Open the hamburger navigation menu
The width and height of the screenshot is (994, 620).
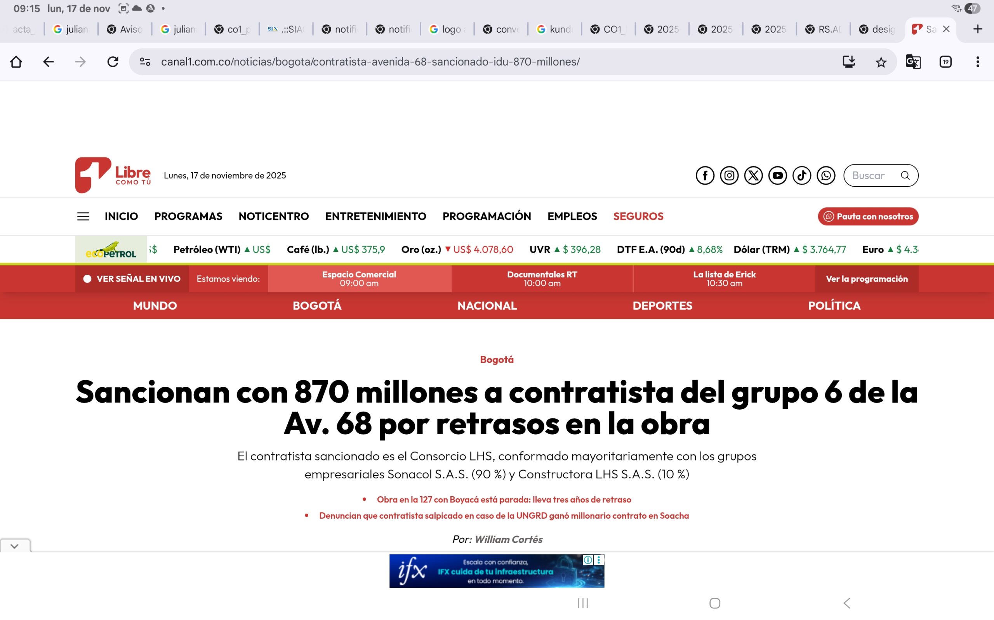click(83, 216)
